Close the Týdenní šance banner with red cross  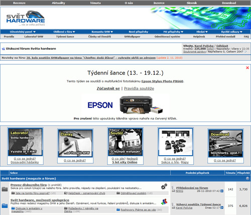(x=247, y=68)
